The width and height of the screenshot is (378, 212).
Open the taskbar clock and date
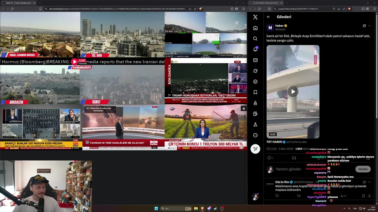coord(372,208)
